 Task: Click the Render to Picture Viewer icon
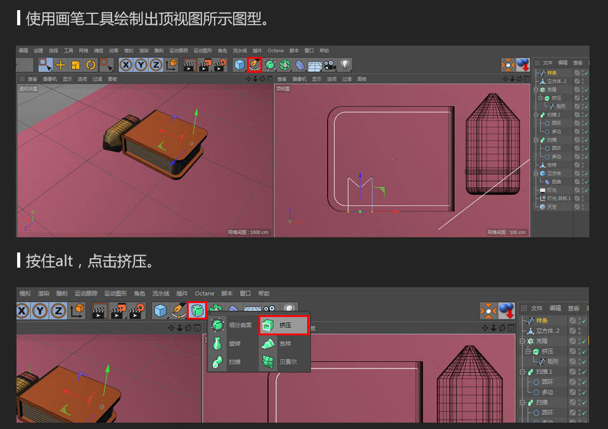pos(204,64)
